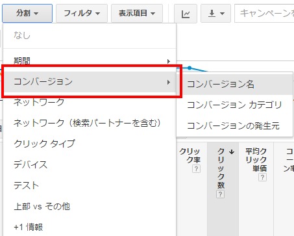The height and width of the screenshot is (236, 294).
Task: Click the blue data point on graph
Action: 190,68
